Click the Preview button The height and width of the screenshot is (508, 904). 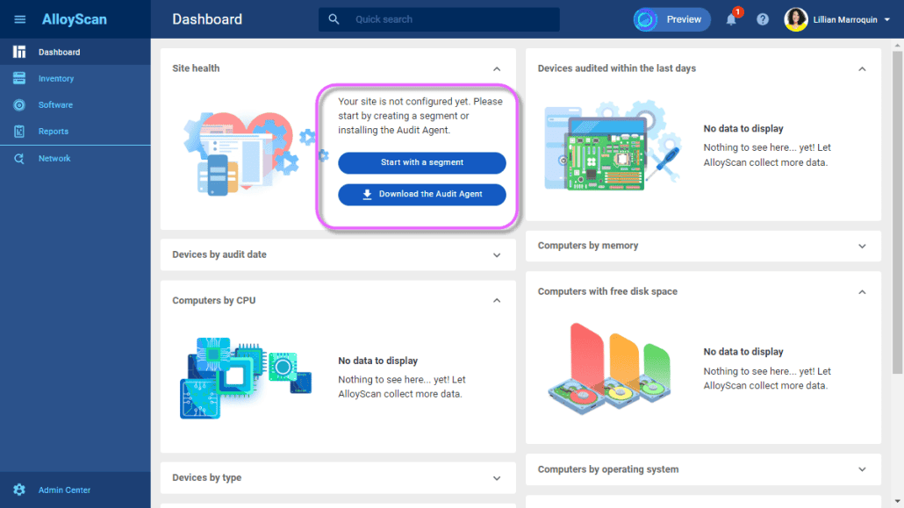point(671,19)
